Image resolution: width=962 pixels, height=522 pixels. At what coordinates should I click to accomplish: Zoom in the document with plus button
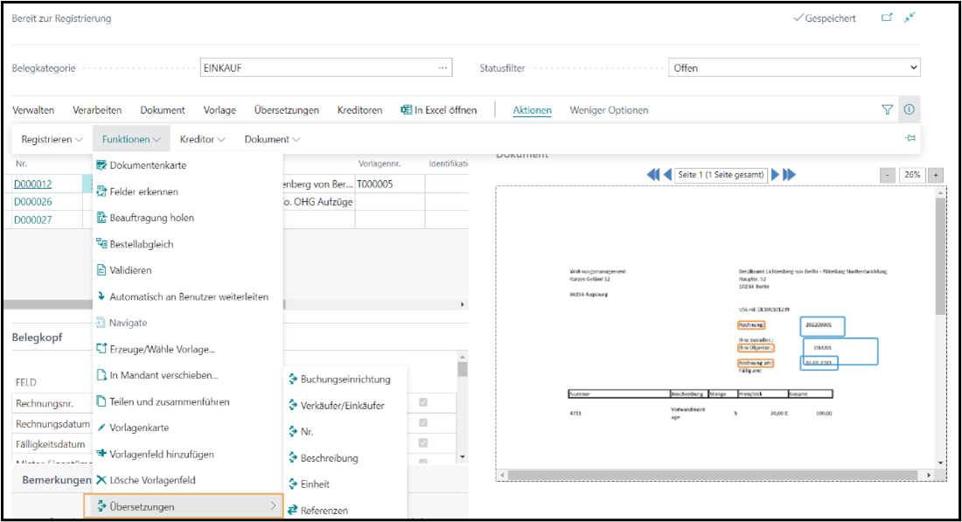(x=936, y=175)
